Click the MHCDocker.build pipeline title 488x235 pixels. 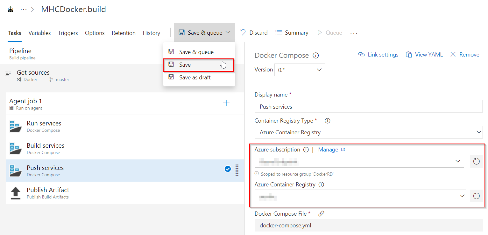click(x=74, y=10)
